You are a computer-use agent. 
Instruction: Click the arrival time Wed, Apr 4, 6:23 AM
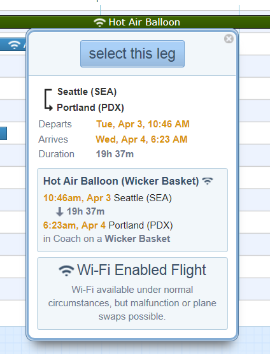(141, 139)
